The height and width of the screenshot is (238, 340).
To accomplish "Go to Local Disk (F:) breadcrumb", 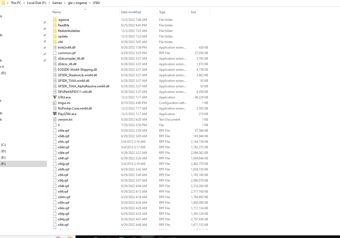I will [x=37, y=3].
